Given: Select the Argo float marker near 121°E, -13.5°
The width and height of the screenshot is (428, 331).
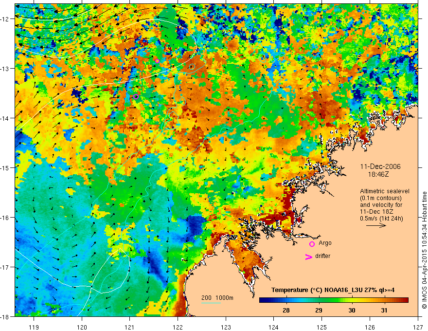Looking at the screenshot, I should [x=136, y=96].
